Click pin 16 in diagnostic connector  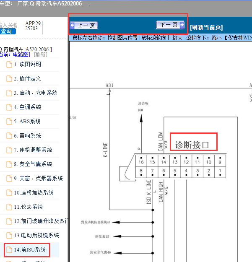pos(141,161)
